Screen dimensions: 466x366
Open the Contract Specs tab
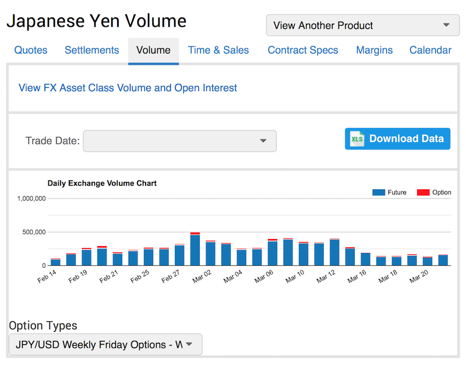point(303,50)
